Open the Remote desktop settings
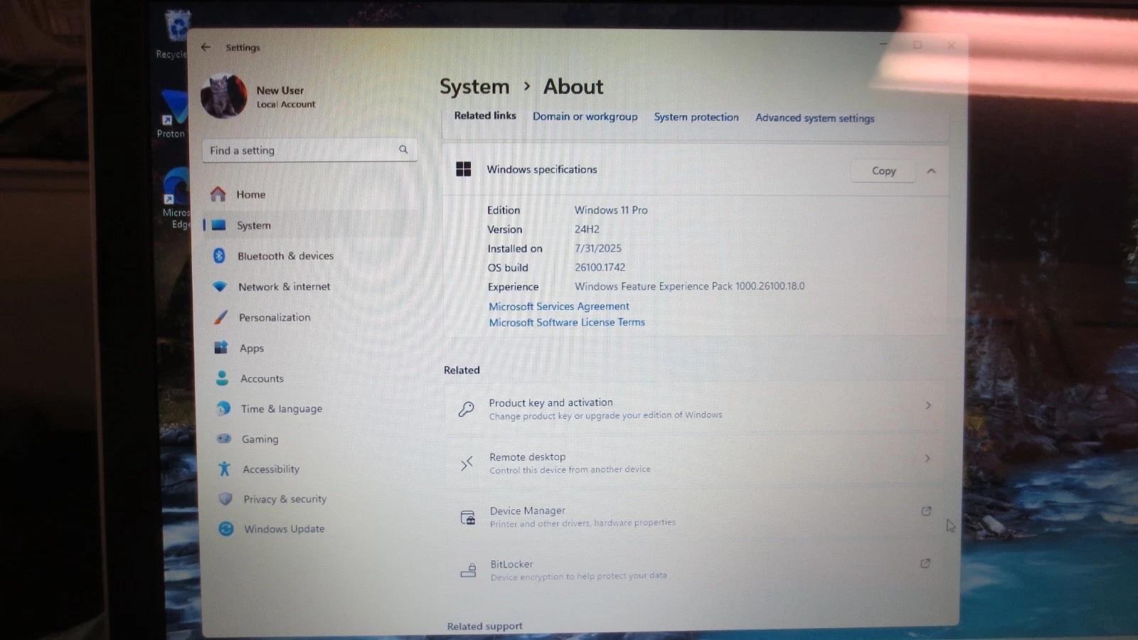This screenshot has width=1138, height=640. 696,462
